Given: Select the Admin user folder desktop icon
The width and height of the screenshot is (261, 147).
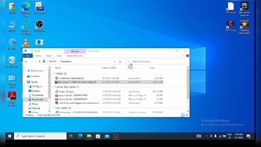Looking at the screenshot, I should (x=12, y=8).
